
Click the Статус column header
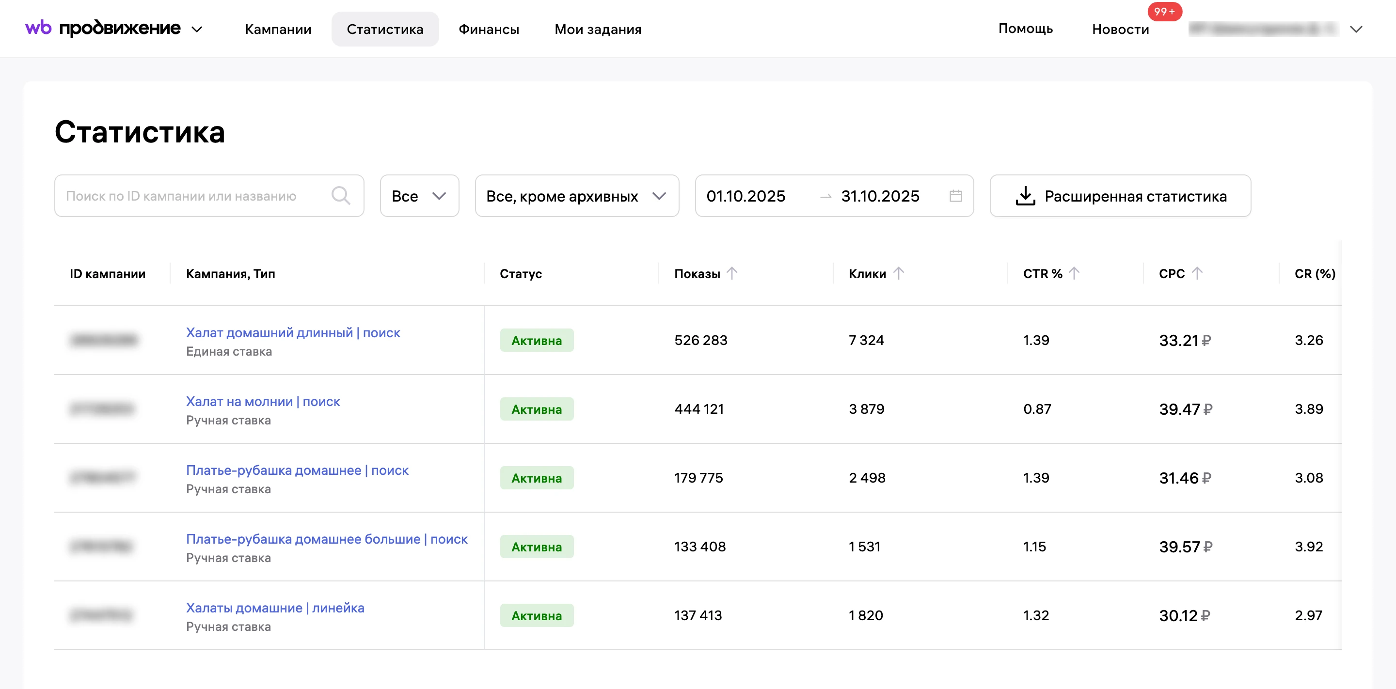[x=520, y=274]
